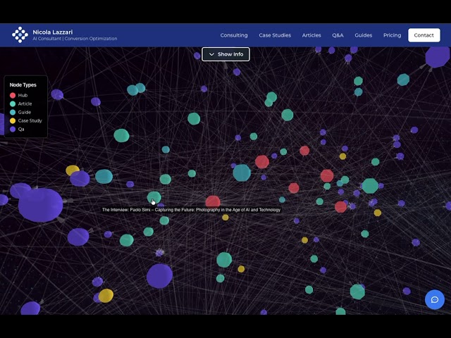
Task: Navigate to the Q&A section
Action: (338, 35)
